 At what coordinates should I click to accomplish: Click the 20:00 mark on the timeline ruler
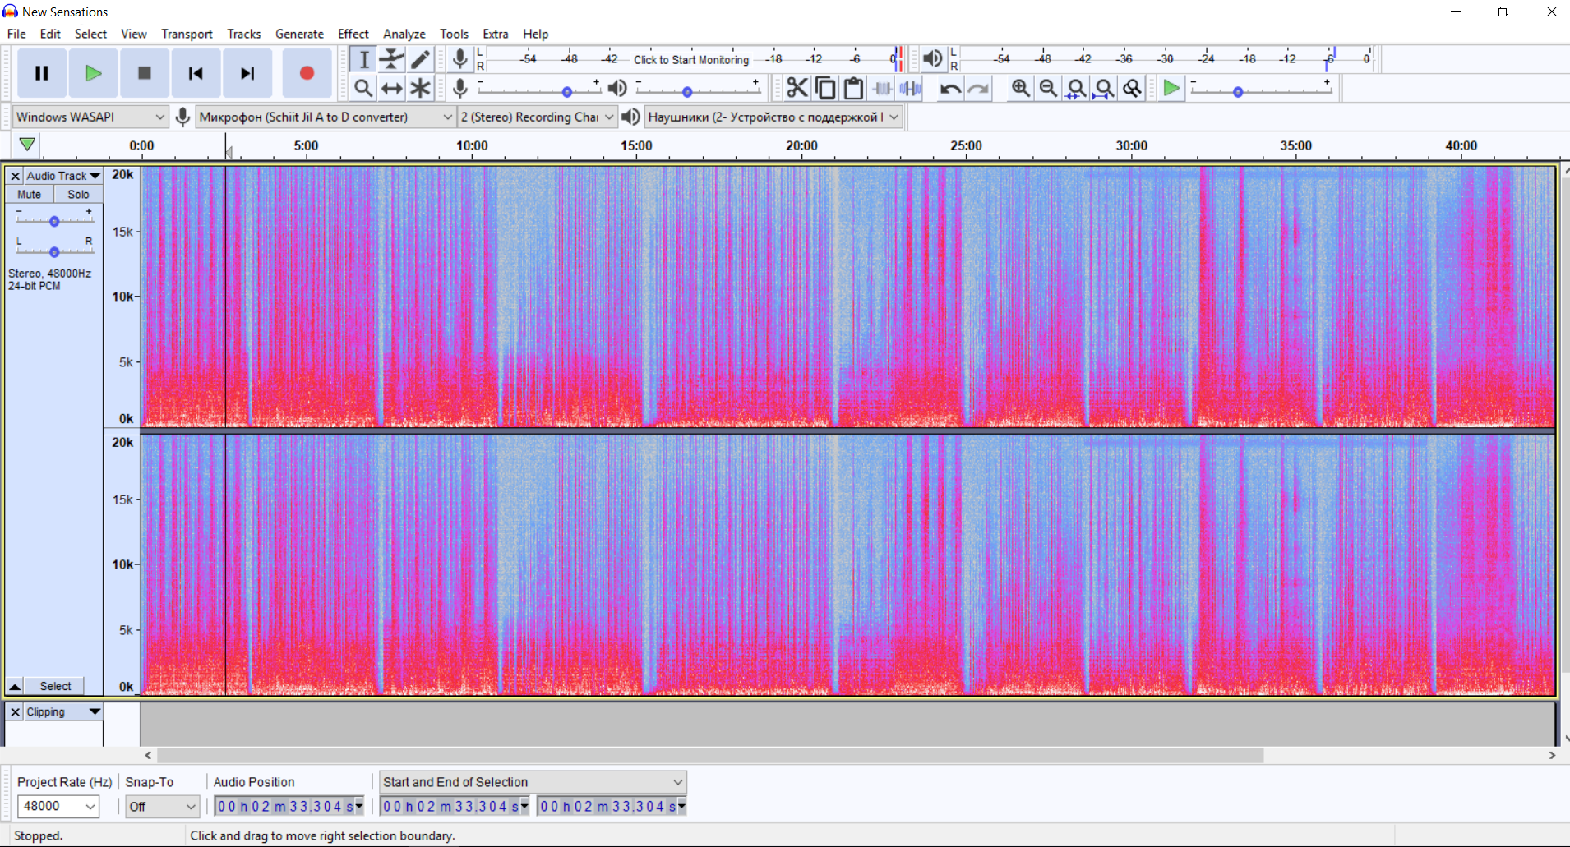(801, 145)
